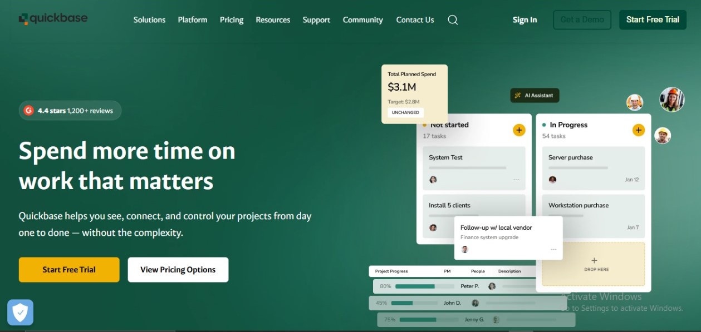Click View Pricing Options button
Image resolution: width=701 pixels, height=332 pixels.
(x=178, y=270)
